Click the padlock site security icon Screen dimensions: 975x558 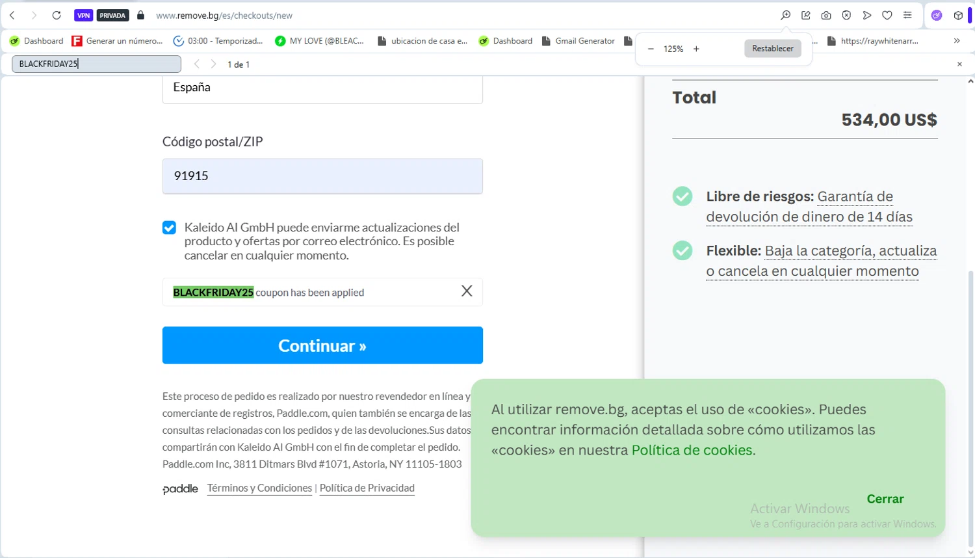click(140, 15)
